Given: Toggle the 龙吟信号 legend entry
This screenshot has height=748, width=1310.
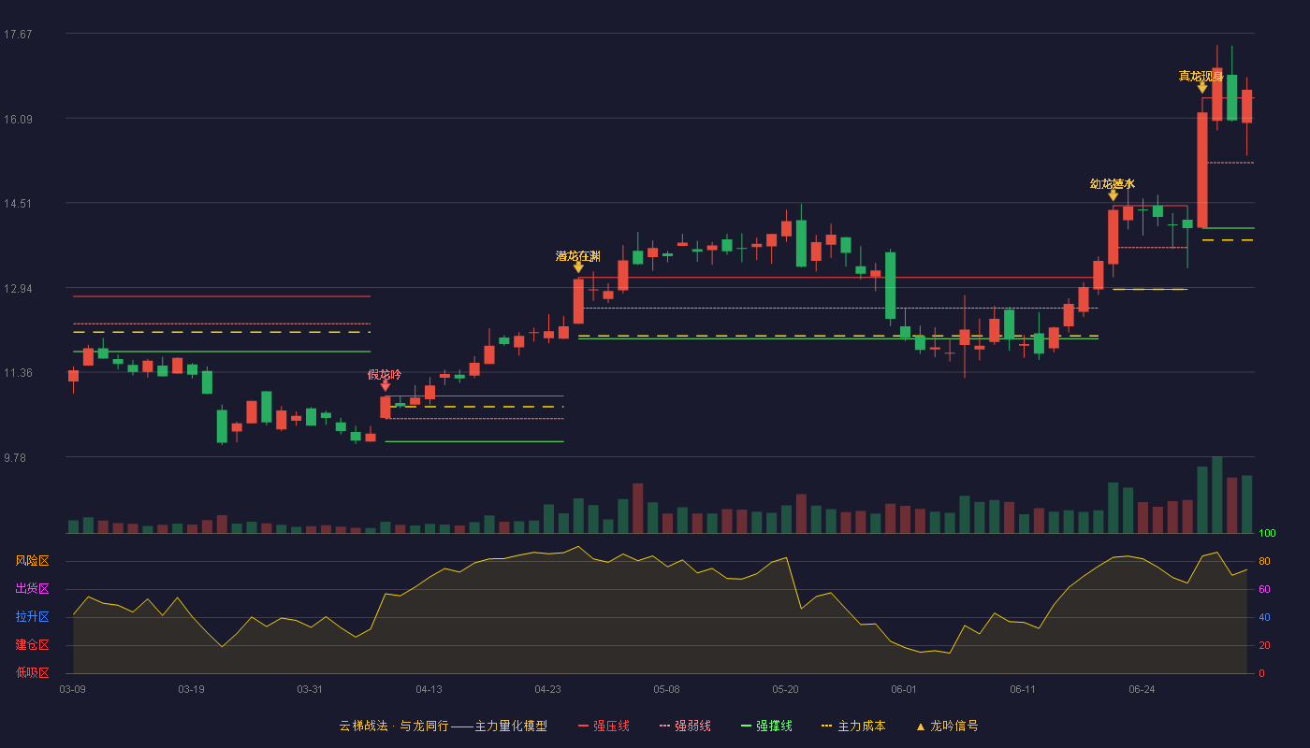Looking at the screenshot, I should (946, 726).
